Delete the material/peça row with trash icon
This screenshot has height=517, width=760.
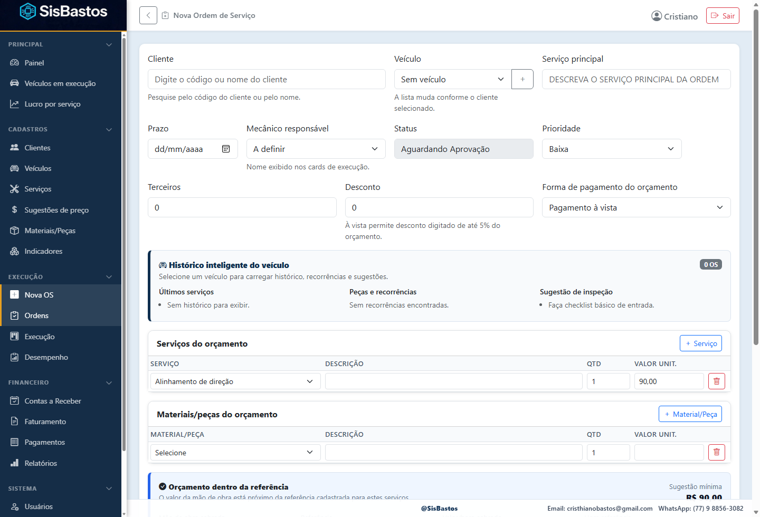(716, 452)
